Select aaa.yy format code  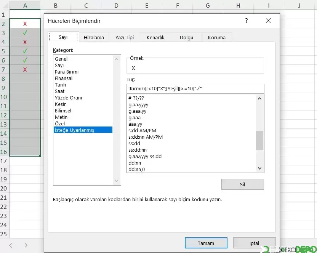(x=191, y=124)
